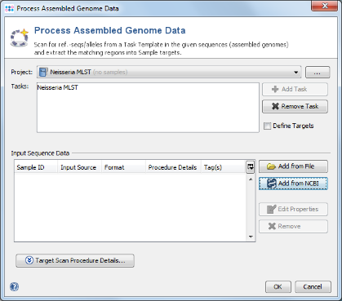Click the Process Assembled Genome Data wizard icon
The height and width of the screenshot is (301, 342).
[20, 38]
